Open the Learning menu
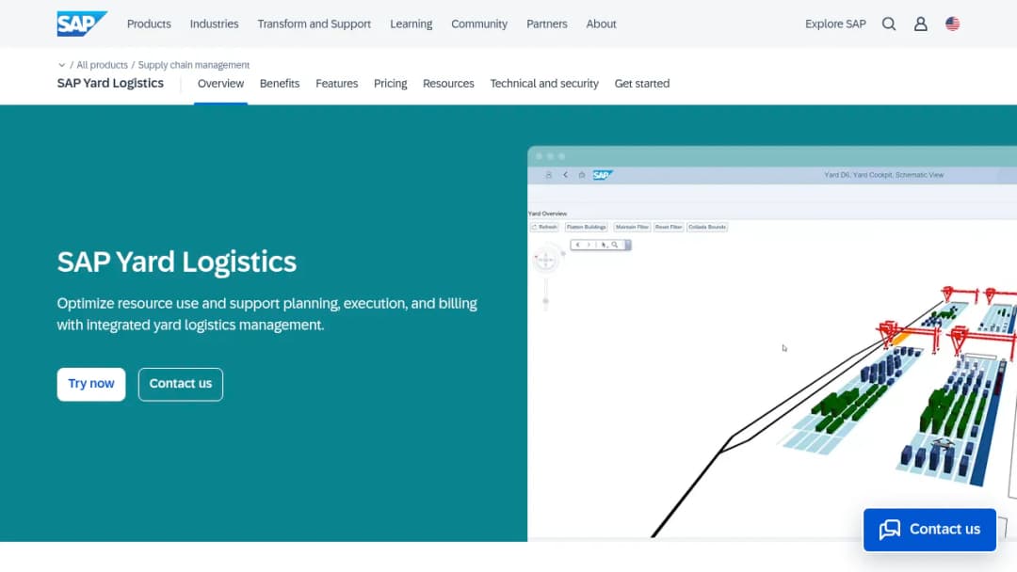Screen dimensions: 1017x572 pyautogui.click(x=412, y=24)
